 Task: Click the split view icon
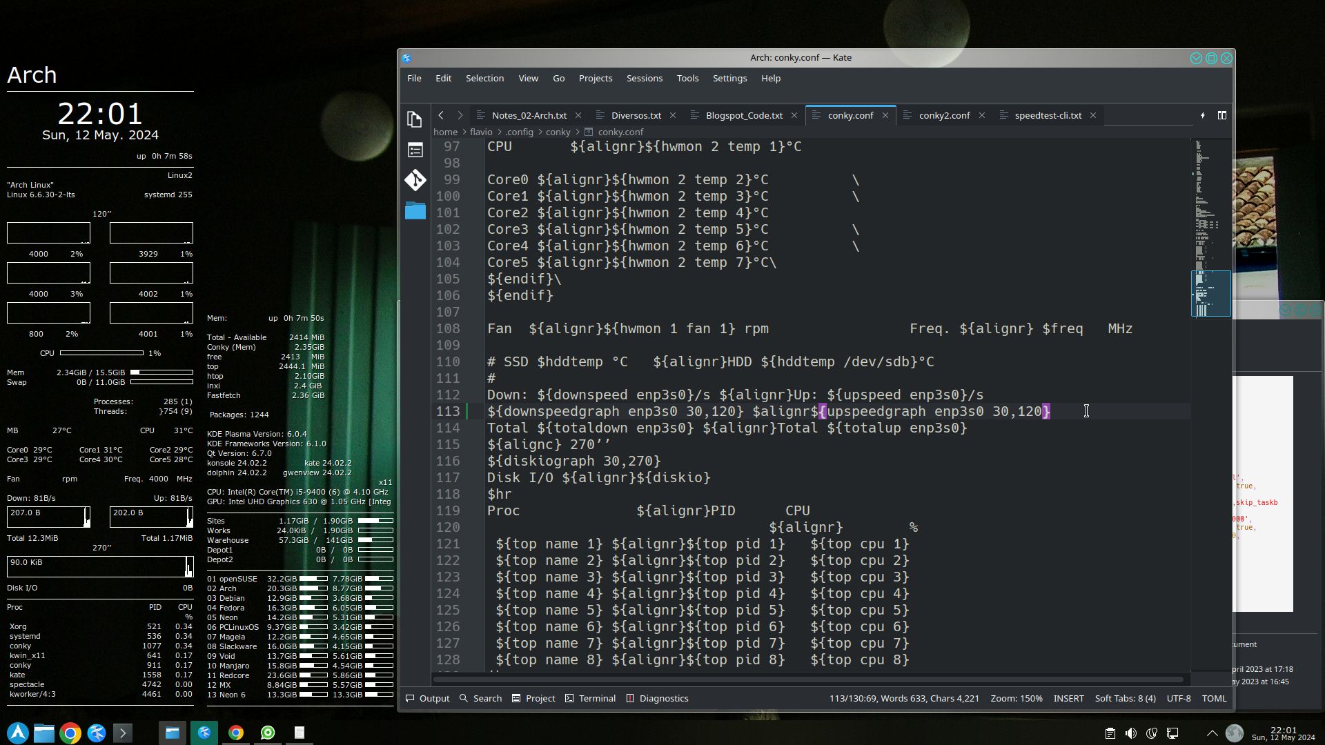point(1221,115)
